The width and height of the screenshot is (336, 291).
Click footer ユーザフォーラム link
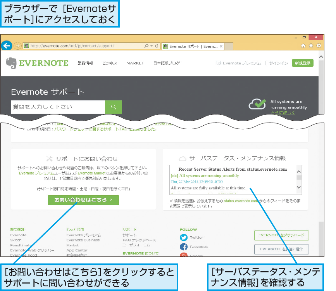coord(136,245)
